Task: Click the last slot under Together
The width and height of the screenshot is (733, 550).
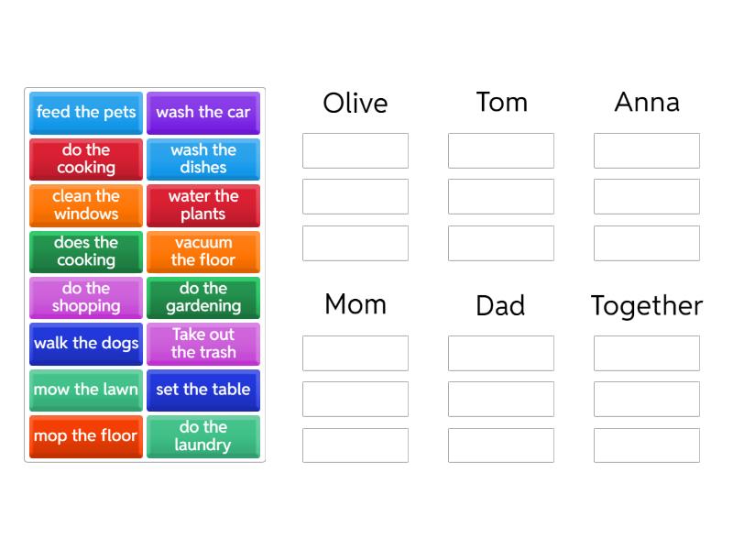Action: (x=647, y=445)
